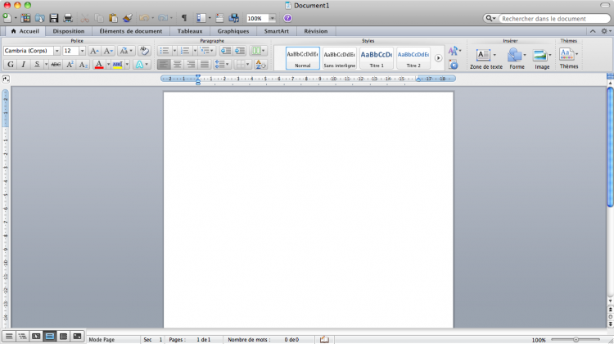
Task: Toggle italic formatting (I)
Action: click(23, 65)
